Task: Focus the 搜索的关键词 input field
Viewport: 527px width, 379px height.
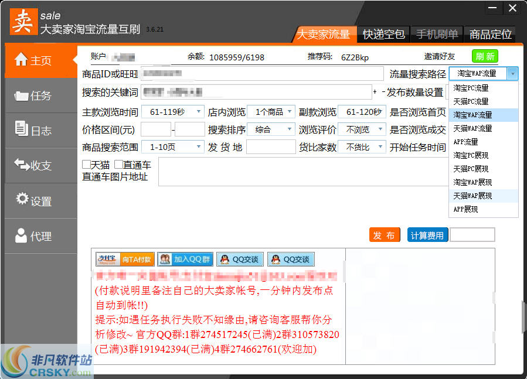Action: point(257,92)
